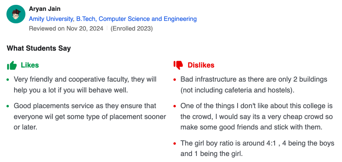
Task: Open the Amity University B.Tech course link
Action: [x=113, y=19]
